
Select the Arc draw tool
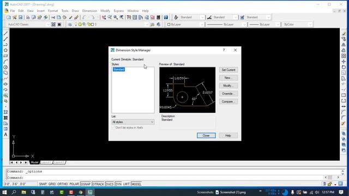[x=5, y=62]
